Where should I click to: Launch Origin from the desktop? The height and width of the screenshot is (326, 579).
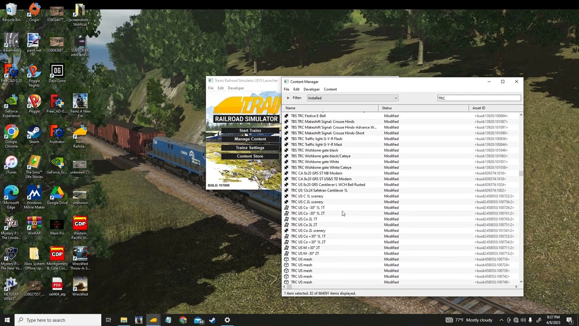pyautogui.click(x=34, y=12)
